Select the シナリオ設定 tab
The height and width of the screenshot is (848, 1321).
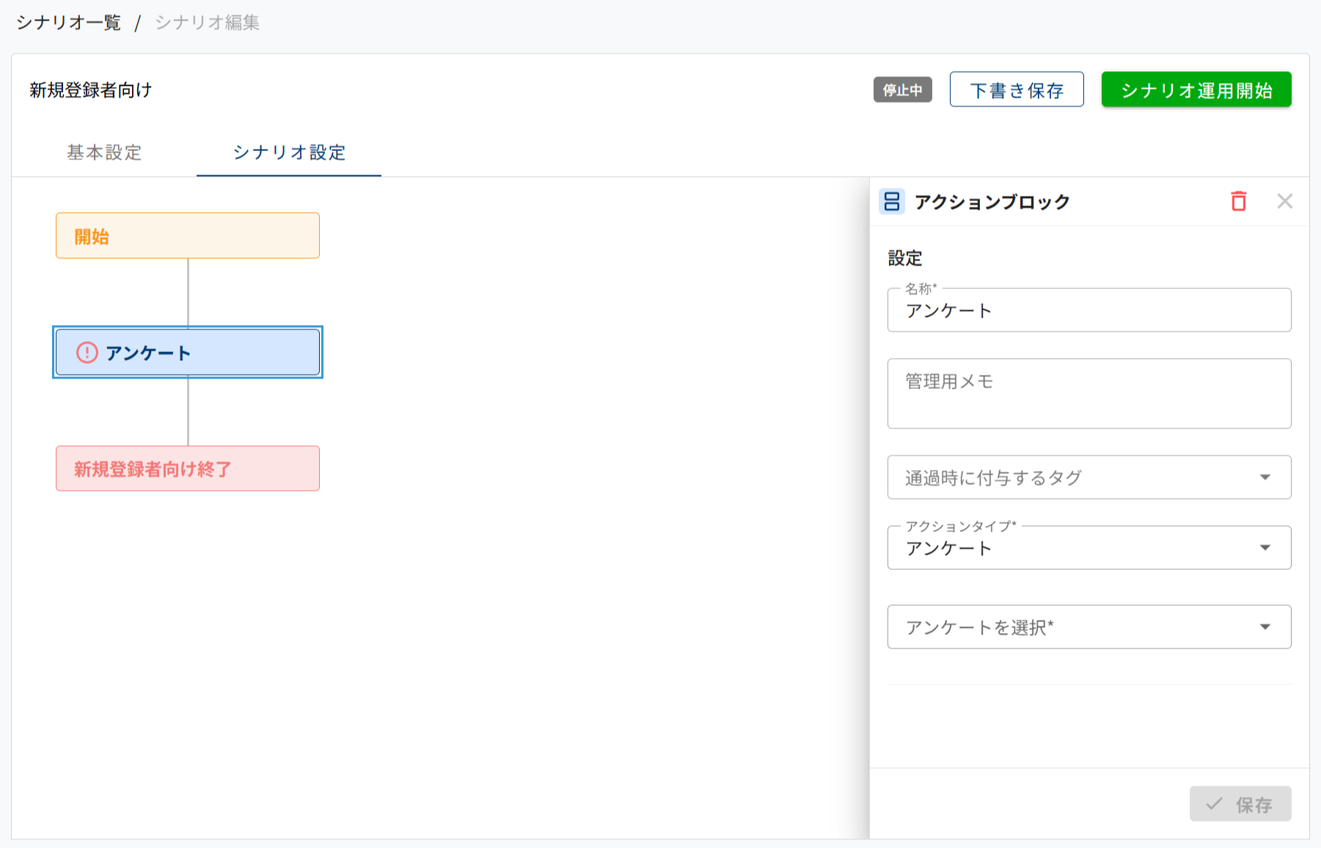[x=289, y=153]
